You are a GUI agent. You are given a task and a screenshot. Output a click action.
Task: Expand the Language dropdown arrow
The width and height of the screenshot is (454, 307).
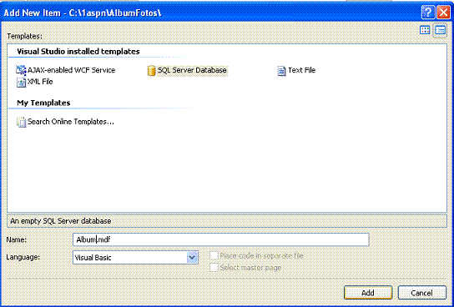tap(192, 257)
